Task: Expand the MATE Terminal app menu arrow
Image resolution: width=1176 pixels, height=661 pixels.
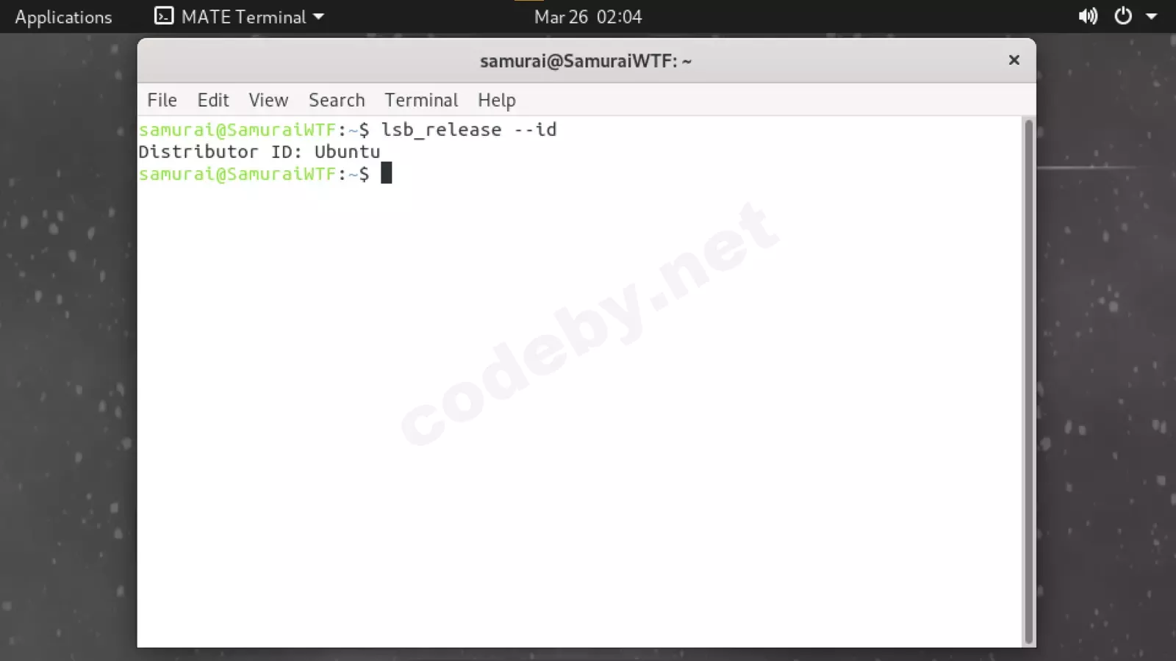Action: click(x=318, y=16)
